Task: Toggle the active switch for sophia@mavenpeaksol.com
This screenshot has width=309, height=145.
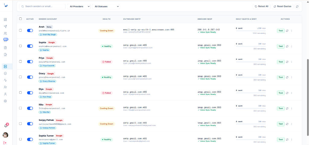Action: [30, 46]
